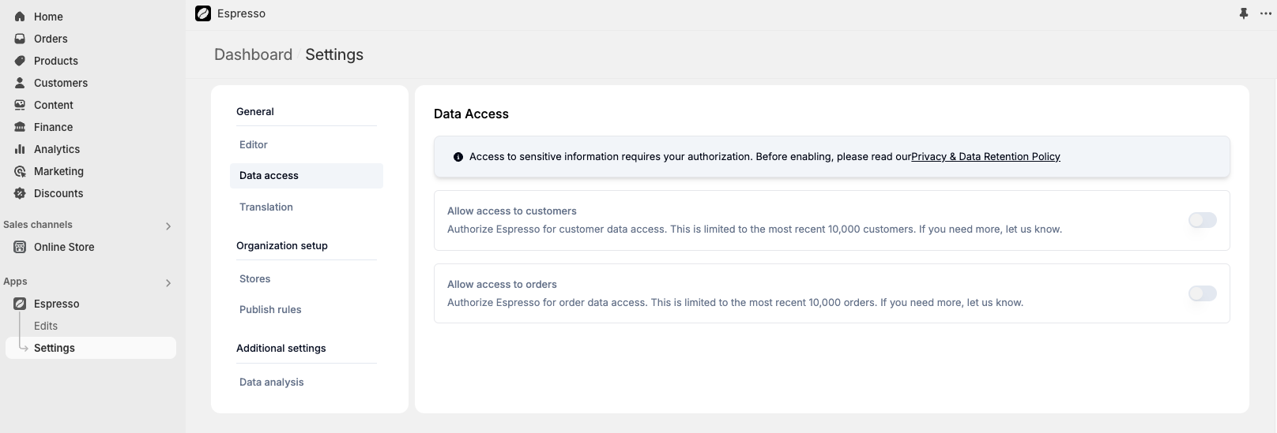Enable the Allow access to customers toggle
The width and height of the screenshot is (1277, 433).
pyautogui.click(x=1202, y=220)
